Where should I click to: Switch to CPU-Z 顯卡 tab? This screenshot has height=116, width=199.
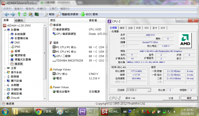(155, 28)
